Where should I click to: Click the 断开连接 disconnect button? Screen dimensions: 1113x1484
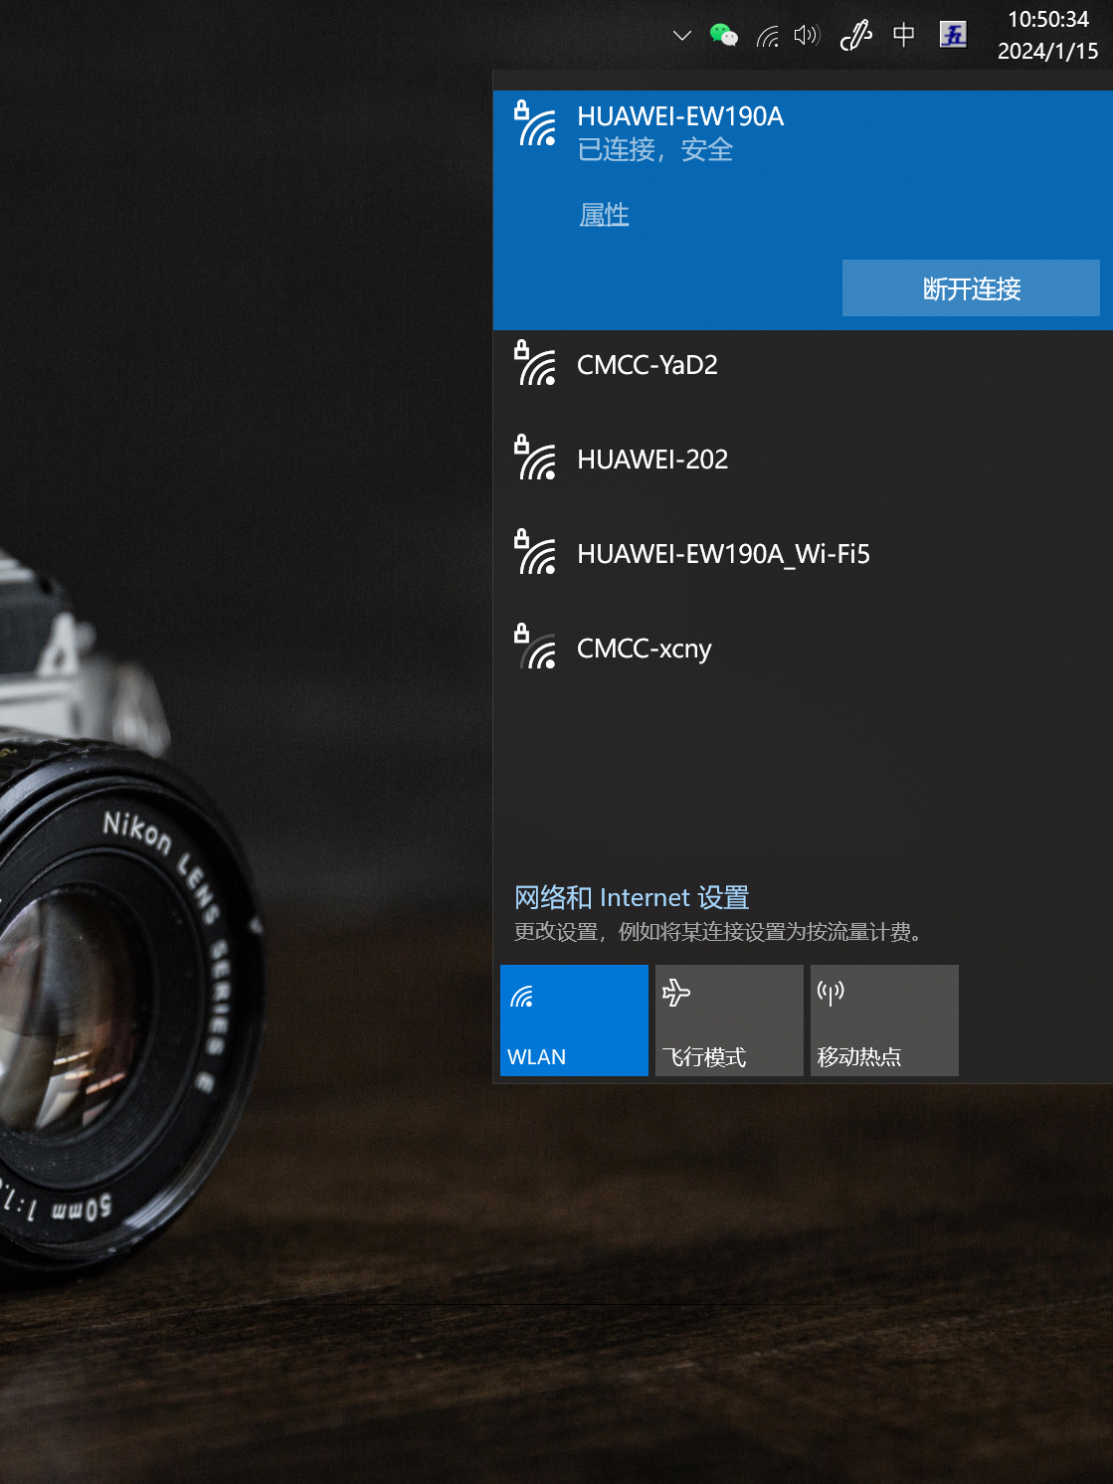(971, 288)
